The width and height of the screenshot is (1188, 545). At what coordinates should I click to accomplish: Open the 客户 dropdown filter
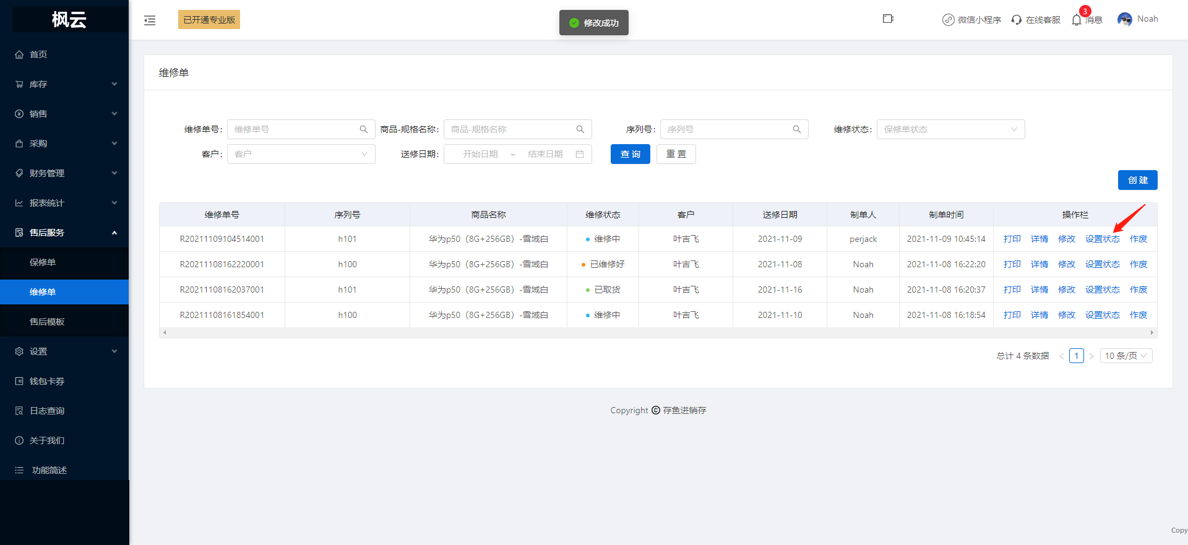click(x=301, y=154)
